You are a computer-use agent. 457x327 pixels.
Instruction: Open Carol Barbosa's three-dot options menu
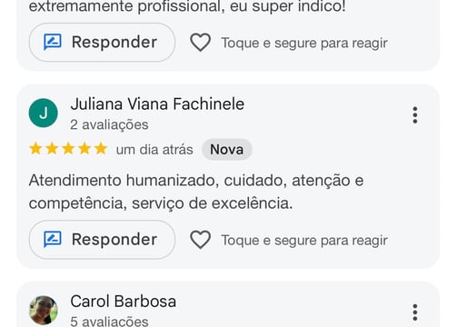click(415, 312)
